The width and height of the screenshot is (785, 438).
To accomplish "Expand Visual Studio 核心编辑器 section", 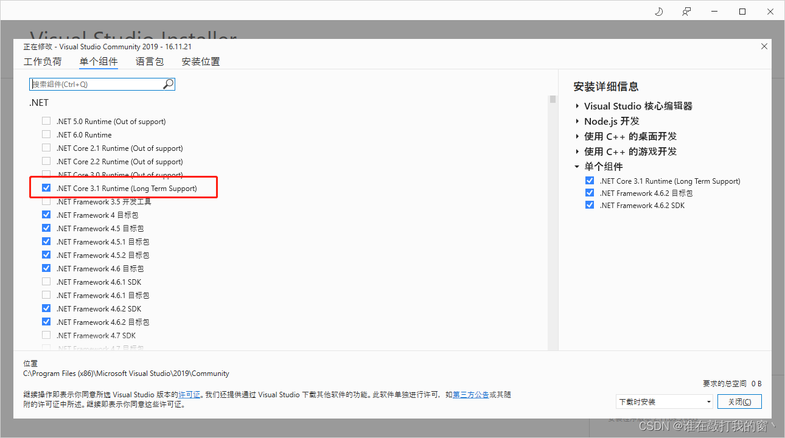I will coord(577,106).
